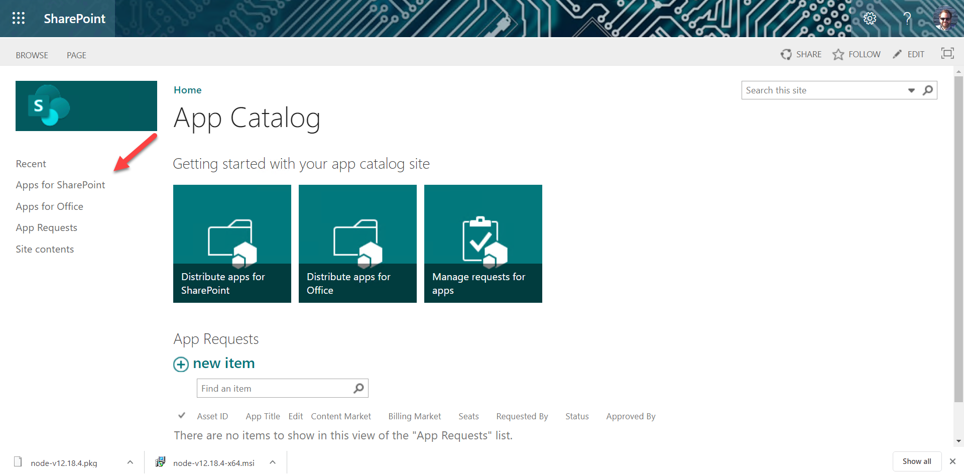
Task: Click the Edit pencil icon
Action: (x=897, y=54)
